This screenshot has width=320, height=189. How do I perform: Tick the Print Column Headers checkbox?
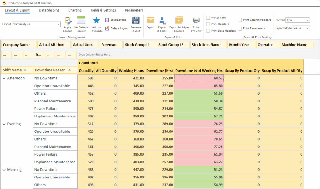point(240,20)
